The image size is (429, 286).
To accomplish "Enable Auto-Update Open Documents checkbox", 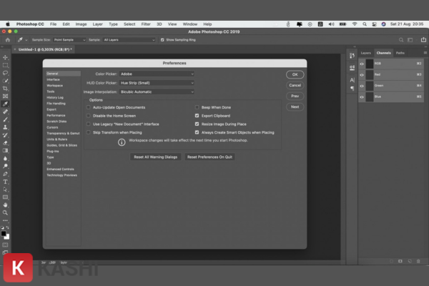I will click(x=89, y=107).
